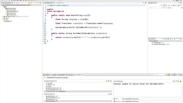183x103 pixels.
Task: Collapse HelloWorld class in Outline view
Action: [x=149, y=41]
